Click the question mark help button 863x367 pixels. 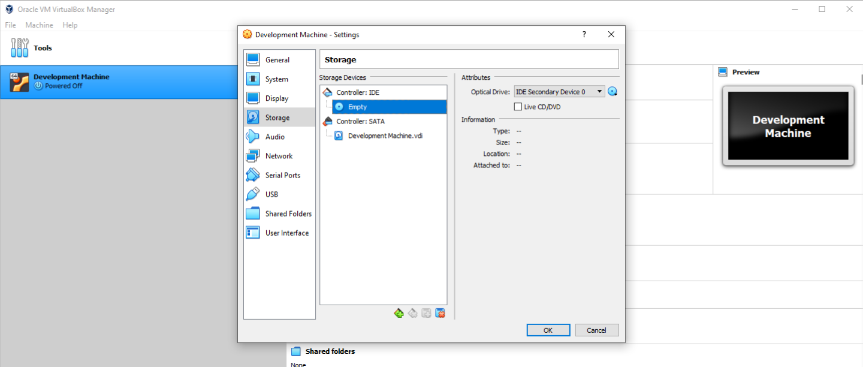(x=584, y=35)
